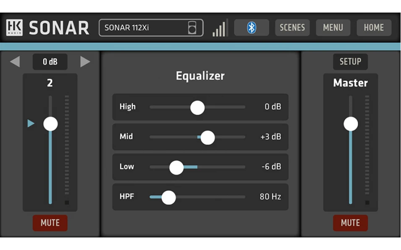Click the Master volume fader knob
Screen dimensions: 401x250
351,124
